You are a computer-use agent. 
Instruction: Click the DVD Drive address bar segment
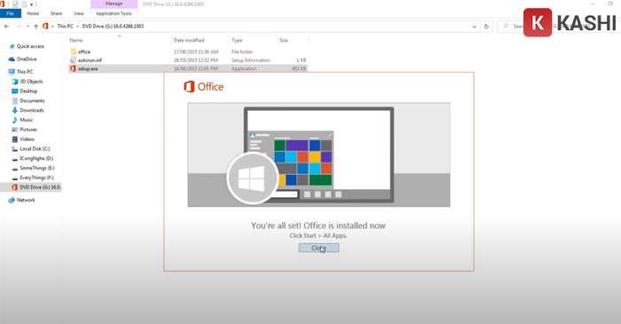point(113,26)
